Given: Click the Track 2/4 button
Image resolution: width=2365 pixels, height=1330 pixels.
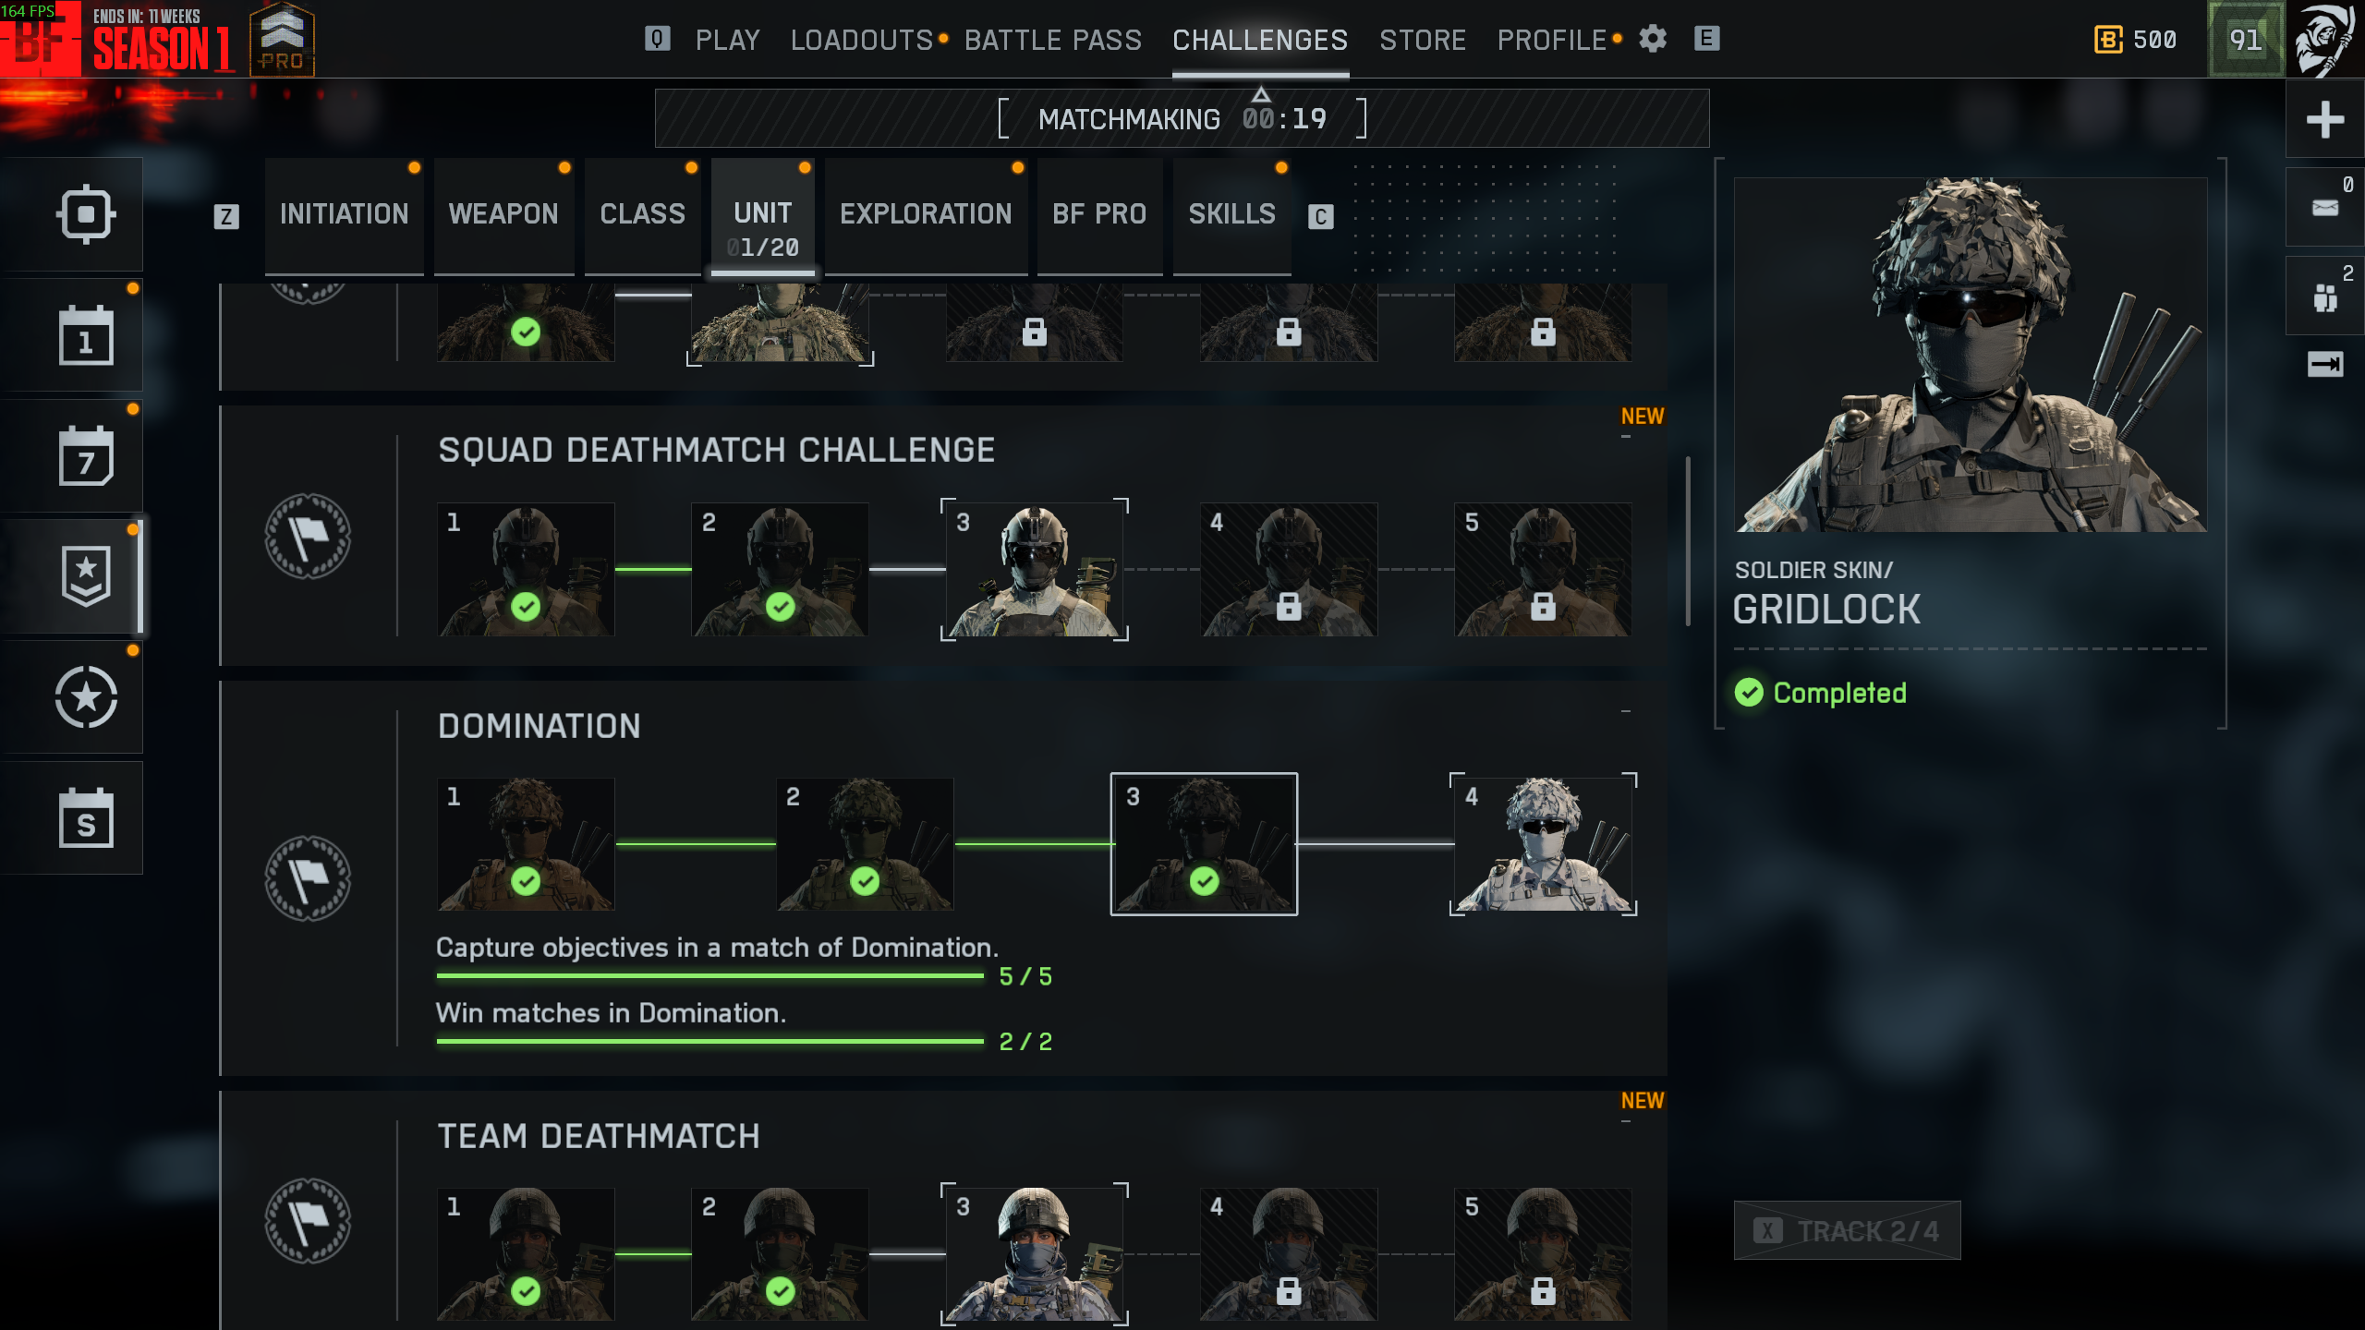Looking at the screenshot, I should pyautogui.click(x=1847, y=1230).
